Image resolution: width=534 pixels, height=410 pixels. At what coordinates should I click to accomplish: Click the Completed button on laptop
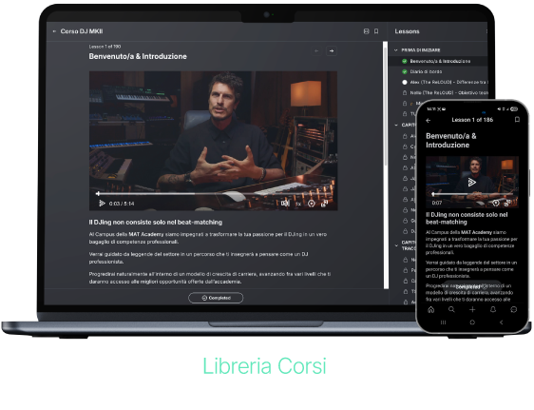(216, 298)
